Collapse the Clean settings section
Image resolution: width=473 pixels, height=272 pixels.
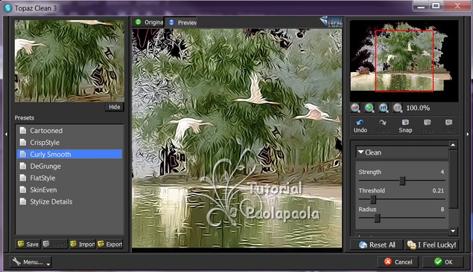pyautogui.click(x=361, y=152)
